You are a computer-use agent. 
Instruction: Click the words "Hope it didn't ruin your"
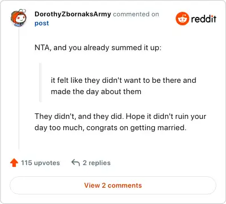[x=166, y=116]
